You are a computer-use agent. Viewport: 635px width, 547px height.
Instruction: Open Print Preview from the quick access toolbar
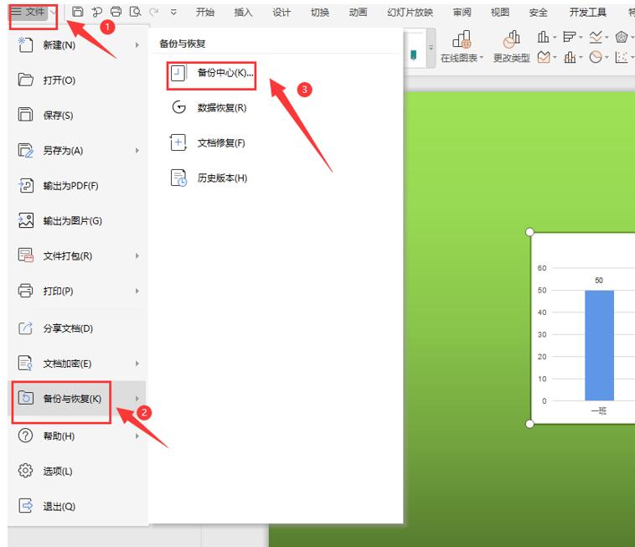(x=135, y=12)
